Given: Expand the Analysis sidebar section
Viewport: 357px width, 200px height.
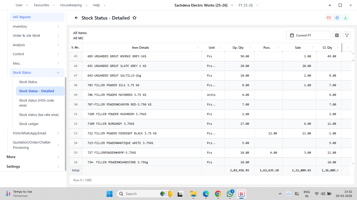Looking at the screenshot, I should coord(37,45).
